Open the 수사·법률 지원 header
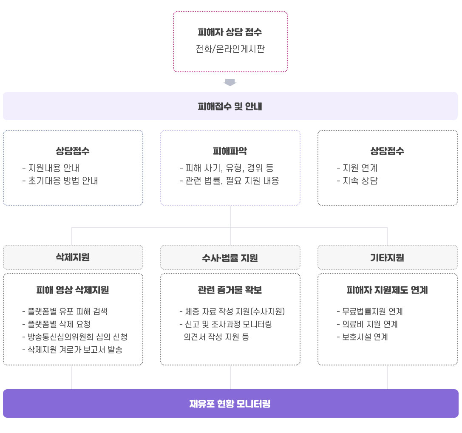462x433 pixels. [x=230, y=257]
